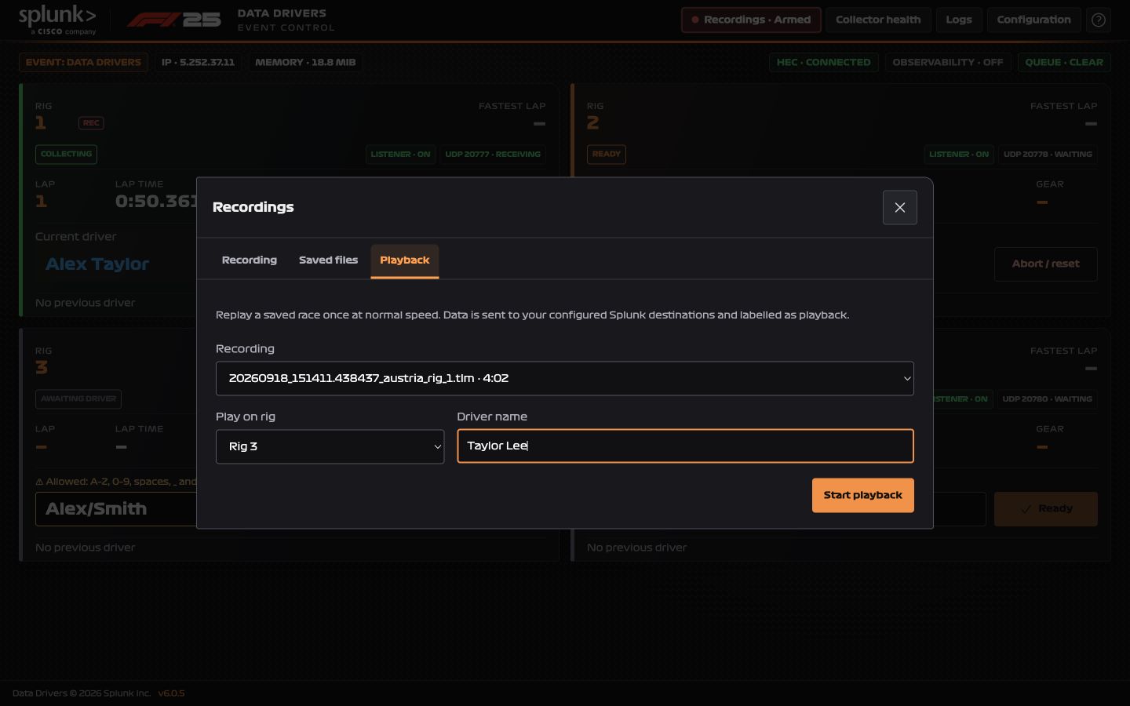Open the Logs page
This screenshot has height=706, width=1130.
point(959,20)
